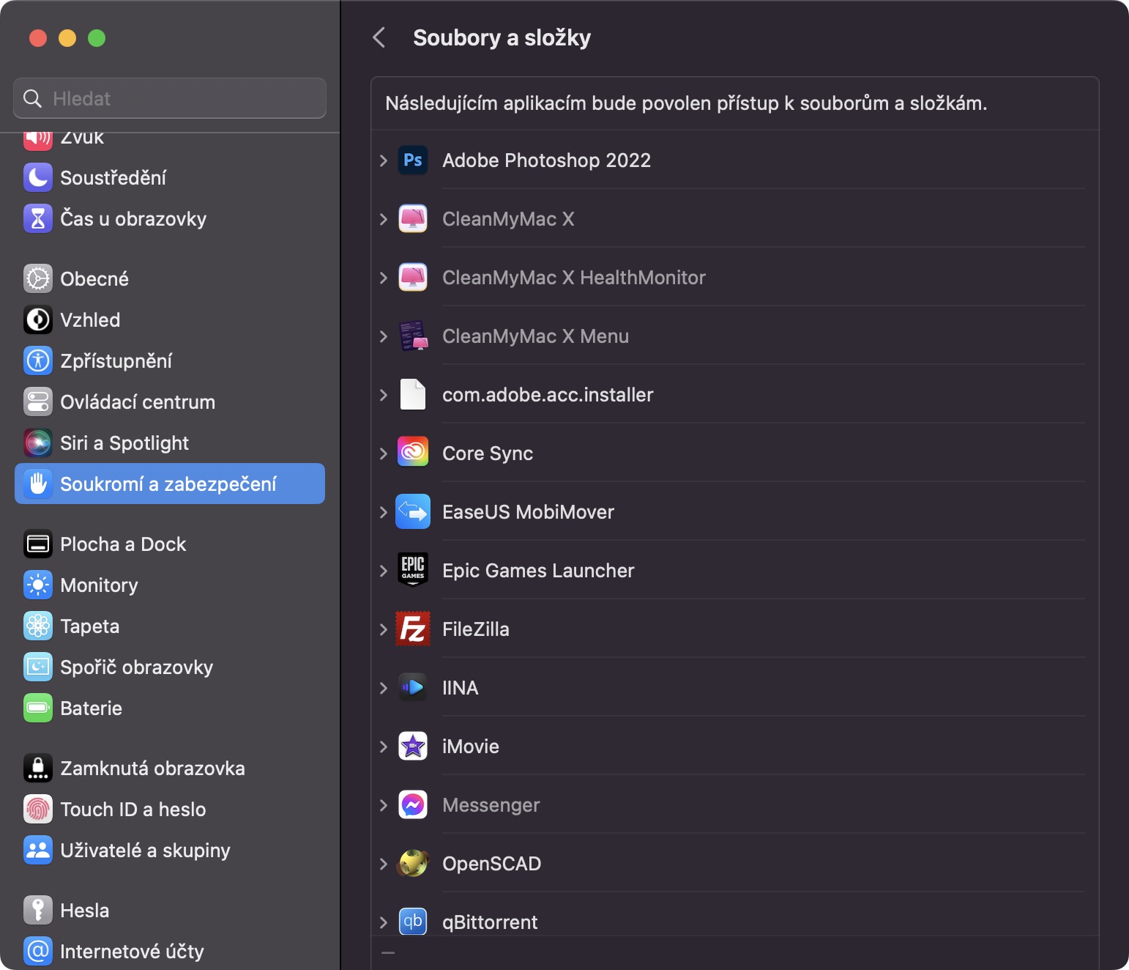Click the FileZilla app icon
This screenshot has width=1129, height=970.
click(413, 629)
